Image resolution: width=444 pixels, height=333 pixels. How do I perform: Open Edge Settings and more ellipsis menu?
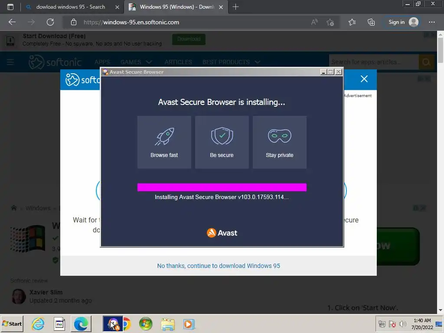[432, 22]
